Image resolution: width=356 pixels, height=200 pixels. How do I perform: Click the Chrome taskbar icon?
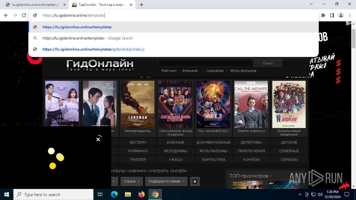click(x=155, y=194)
